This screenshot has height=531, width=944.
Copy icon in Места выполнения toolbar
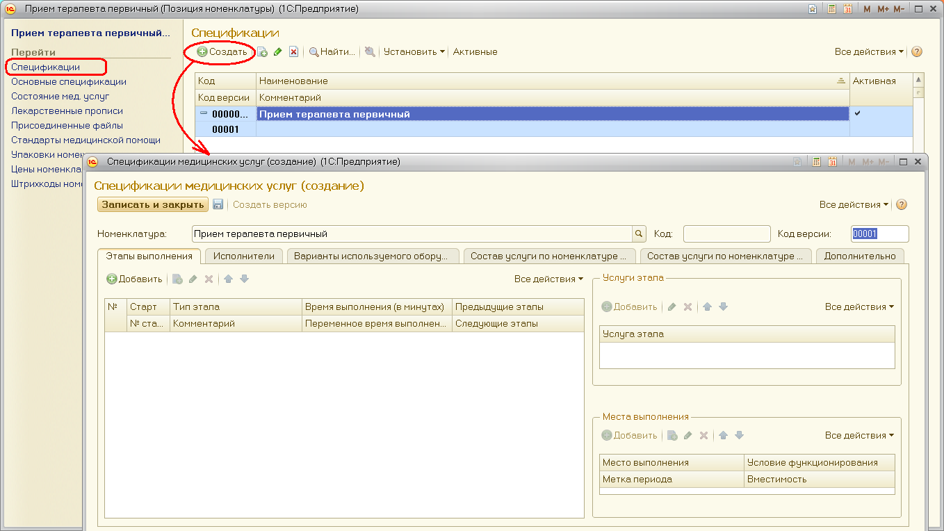coord(672,435)
